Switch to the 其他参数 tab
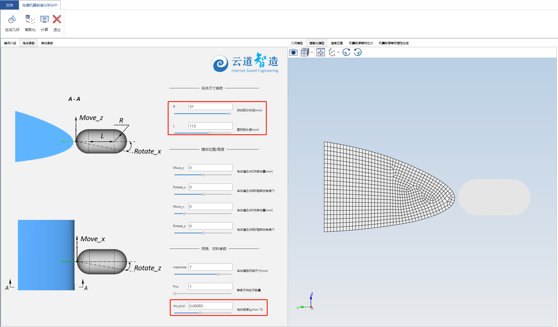This screenshot has height=327, width=558. coord(47,43)
